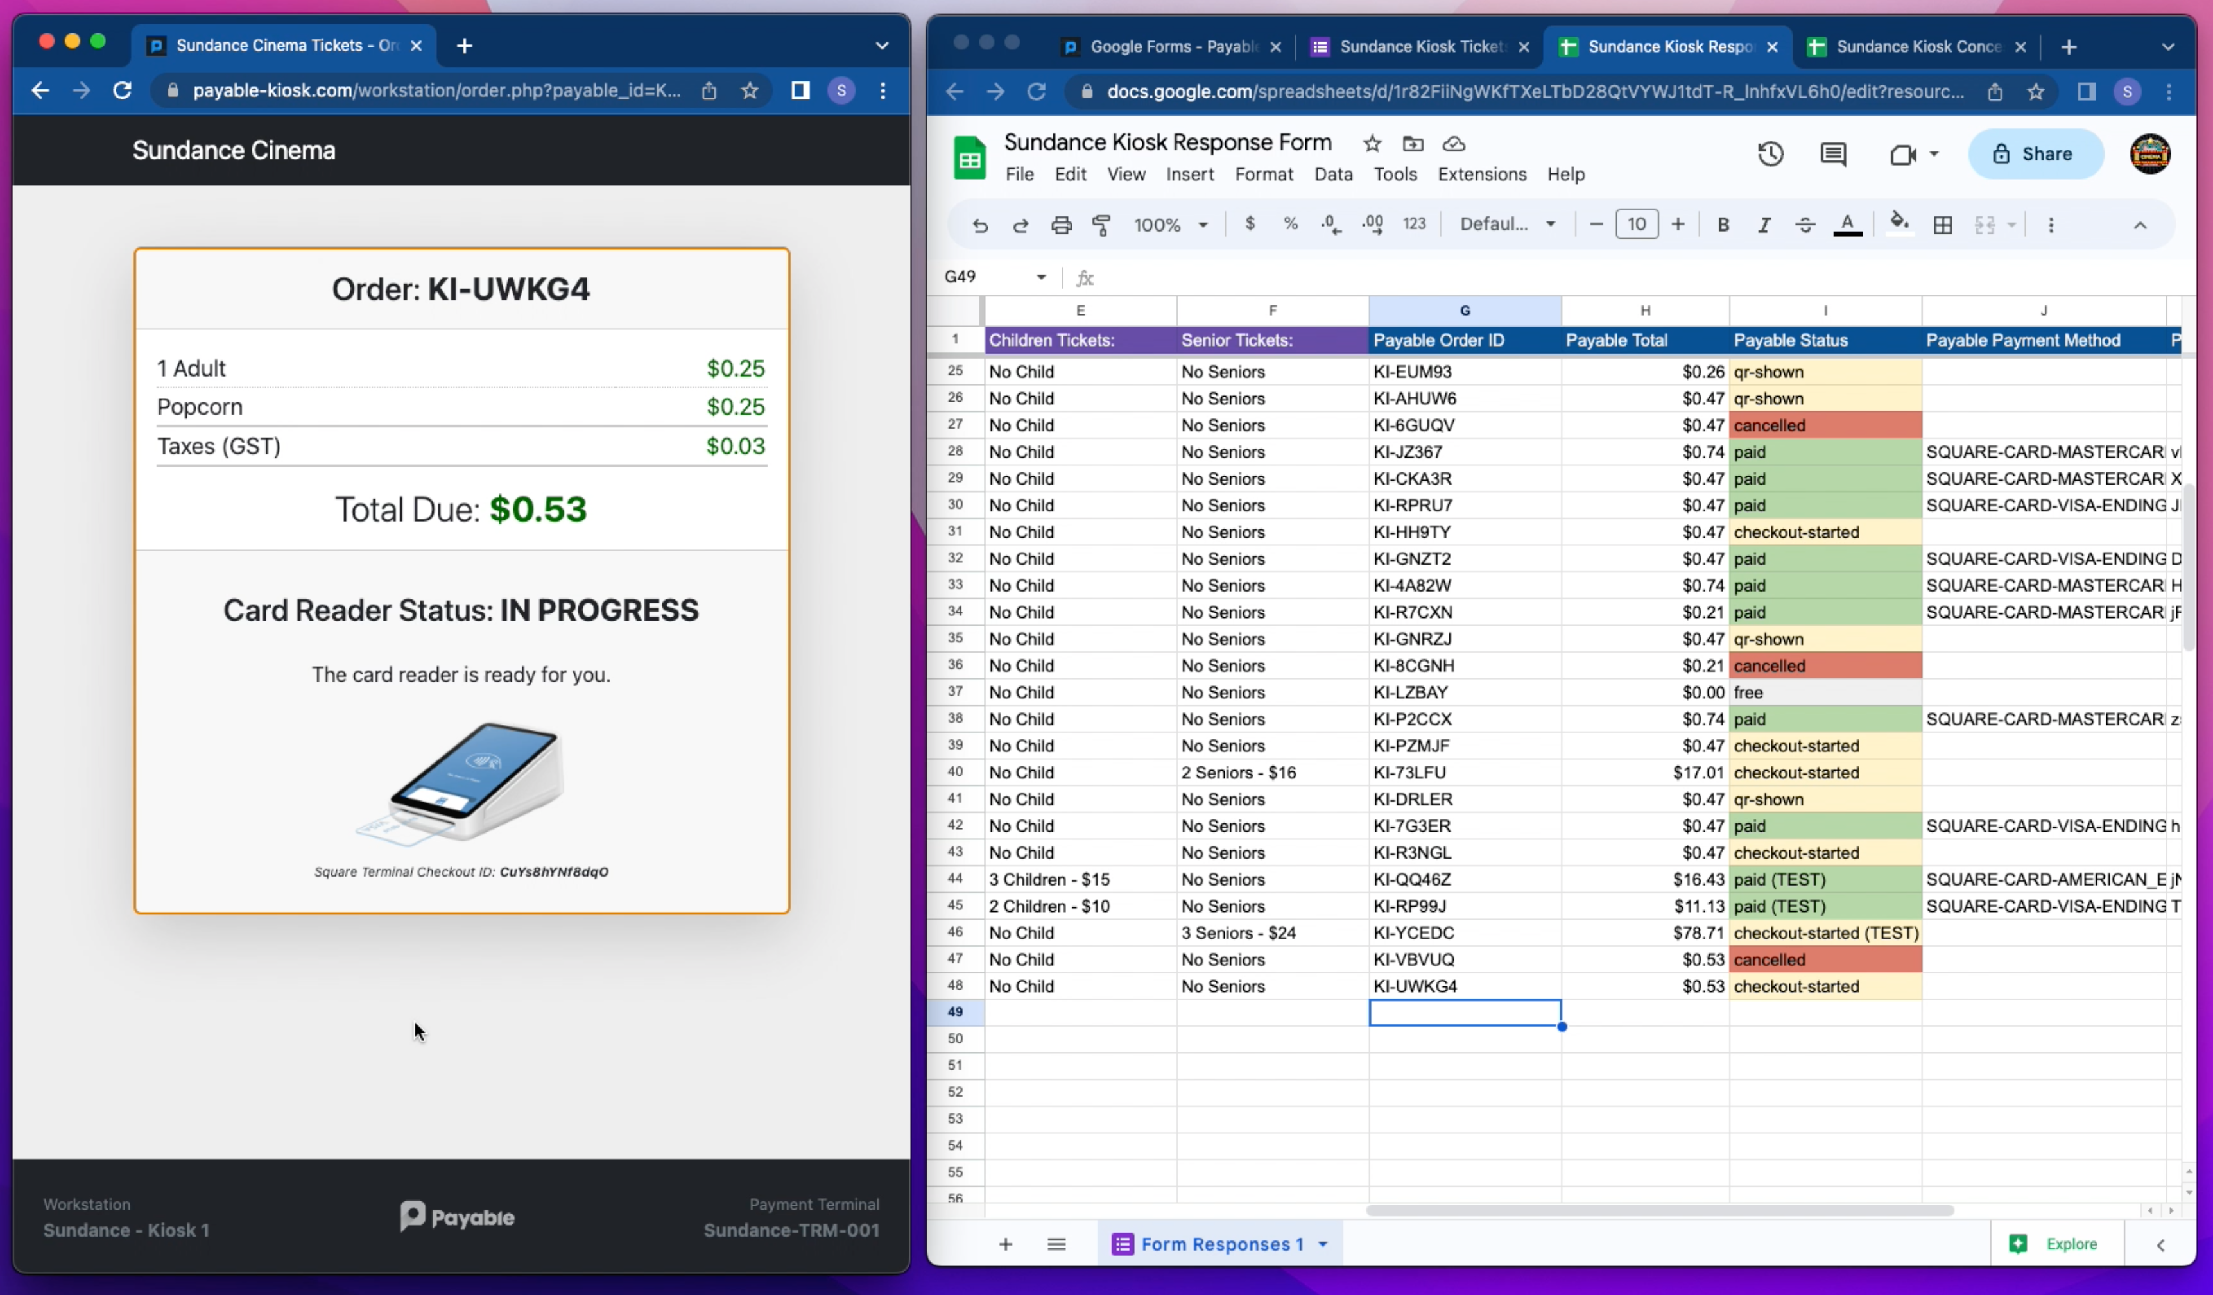Open the Form Responses 1 sheet tab menu arrow

pos(1323,1243)
